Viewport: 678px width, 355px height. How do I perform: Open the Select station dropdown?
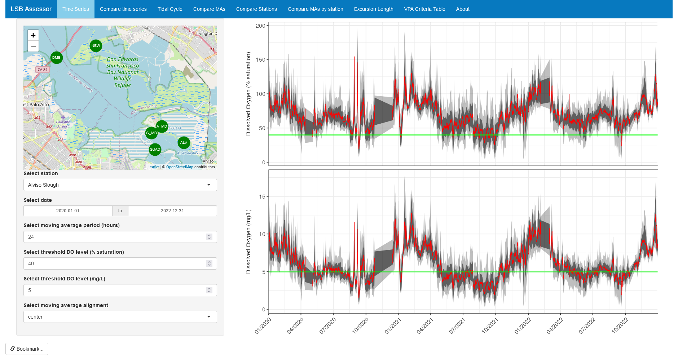click(x=120, y=185)
